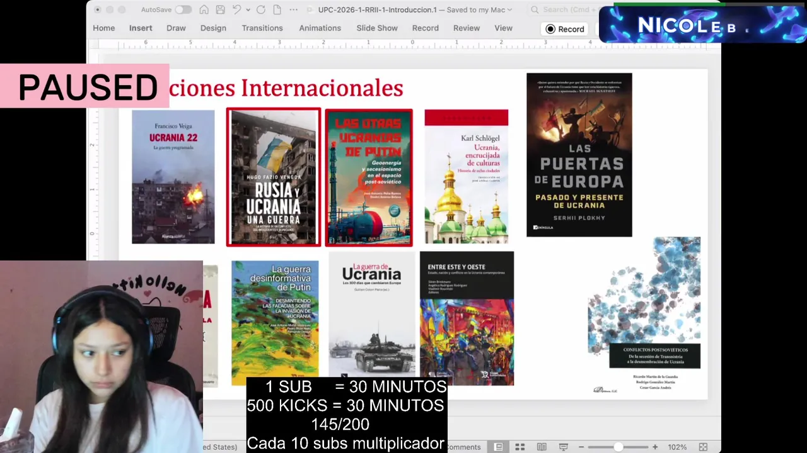
Task: Select Conflictos Postsoviéticos book cover
Action: pyautogui.click(x=644, y=316)
